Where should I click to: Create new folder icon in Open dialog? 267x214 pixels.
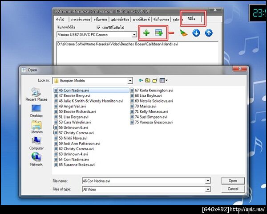click(x=155, y=80)
